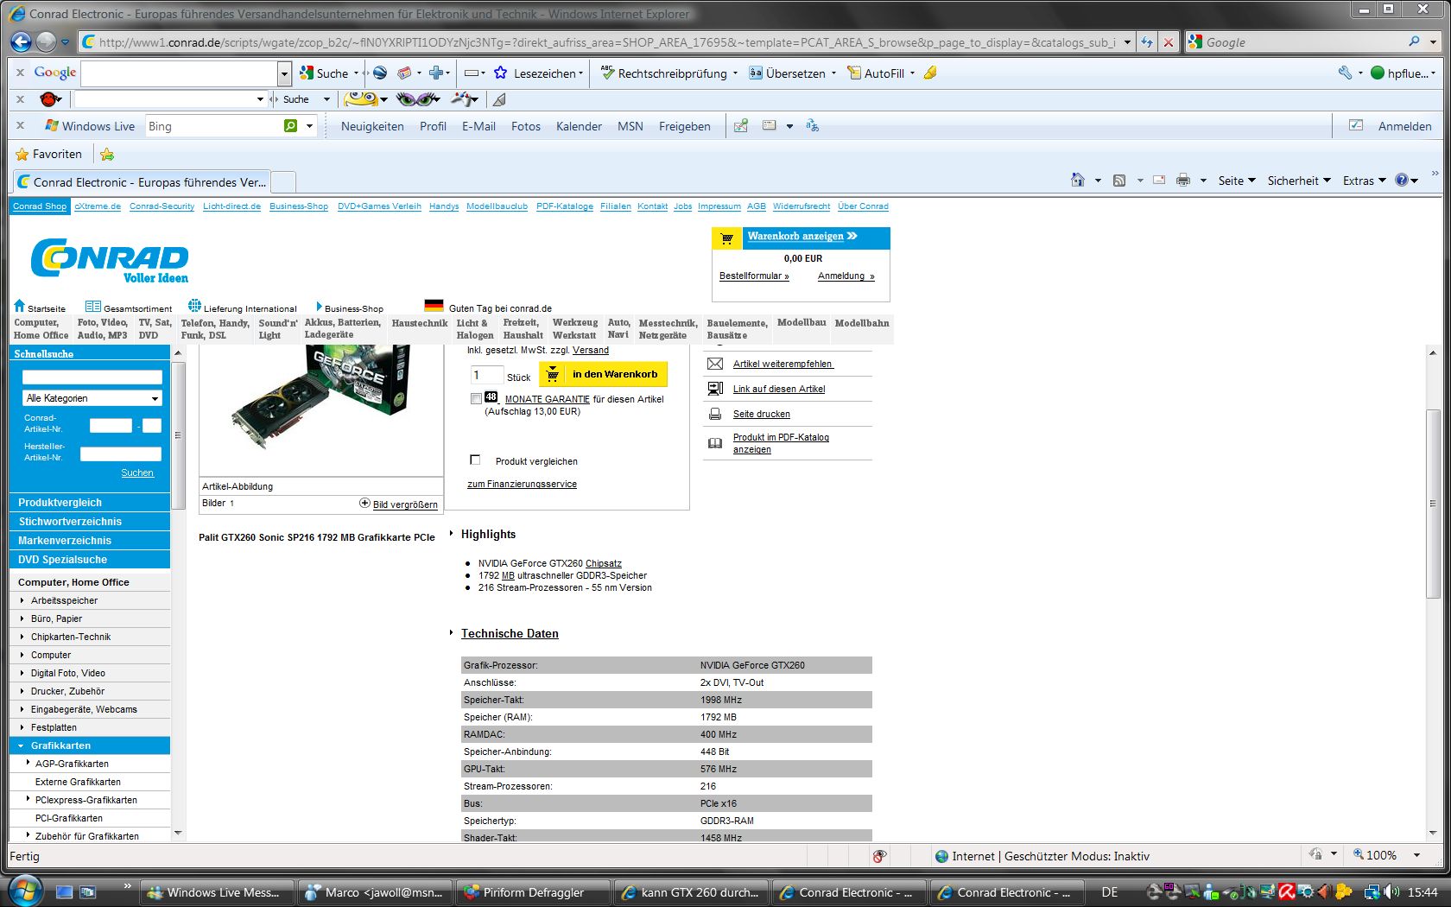Click the RSS feeds icon in command bar
Image resolution: width=1451 pixels, height=907 pixels.
(1119, 180)
